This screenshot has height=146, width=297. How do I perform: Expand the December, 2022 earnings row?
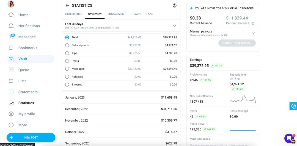[121, 109]
